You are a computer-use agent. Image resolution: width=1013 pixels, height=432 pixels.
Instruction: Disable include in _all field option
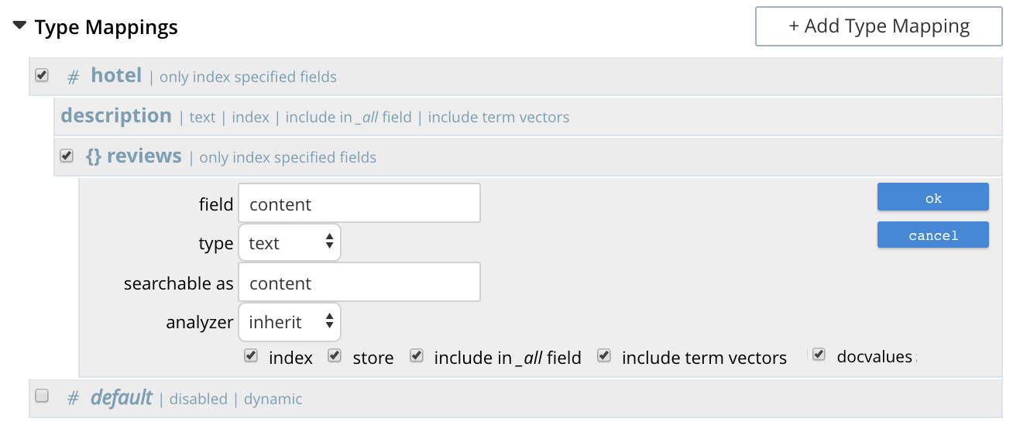[417, 356]
